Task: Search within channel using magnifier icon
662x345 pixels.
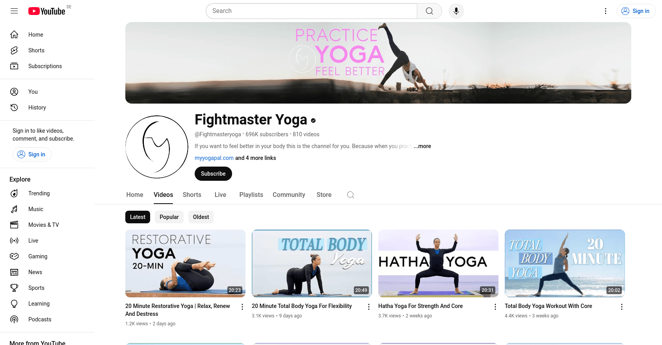Action: coord(351,195)
